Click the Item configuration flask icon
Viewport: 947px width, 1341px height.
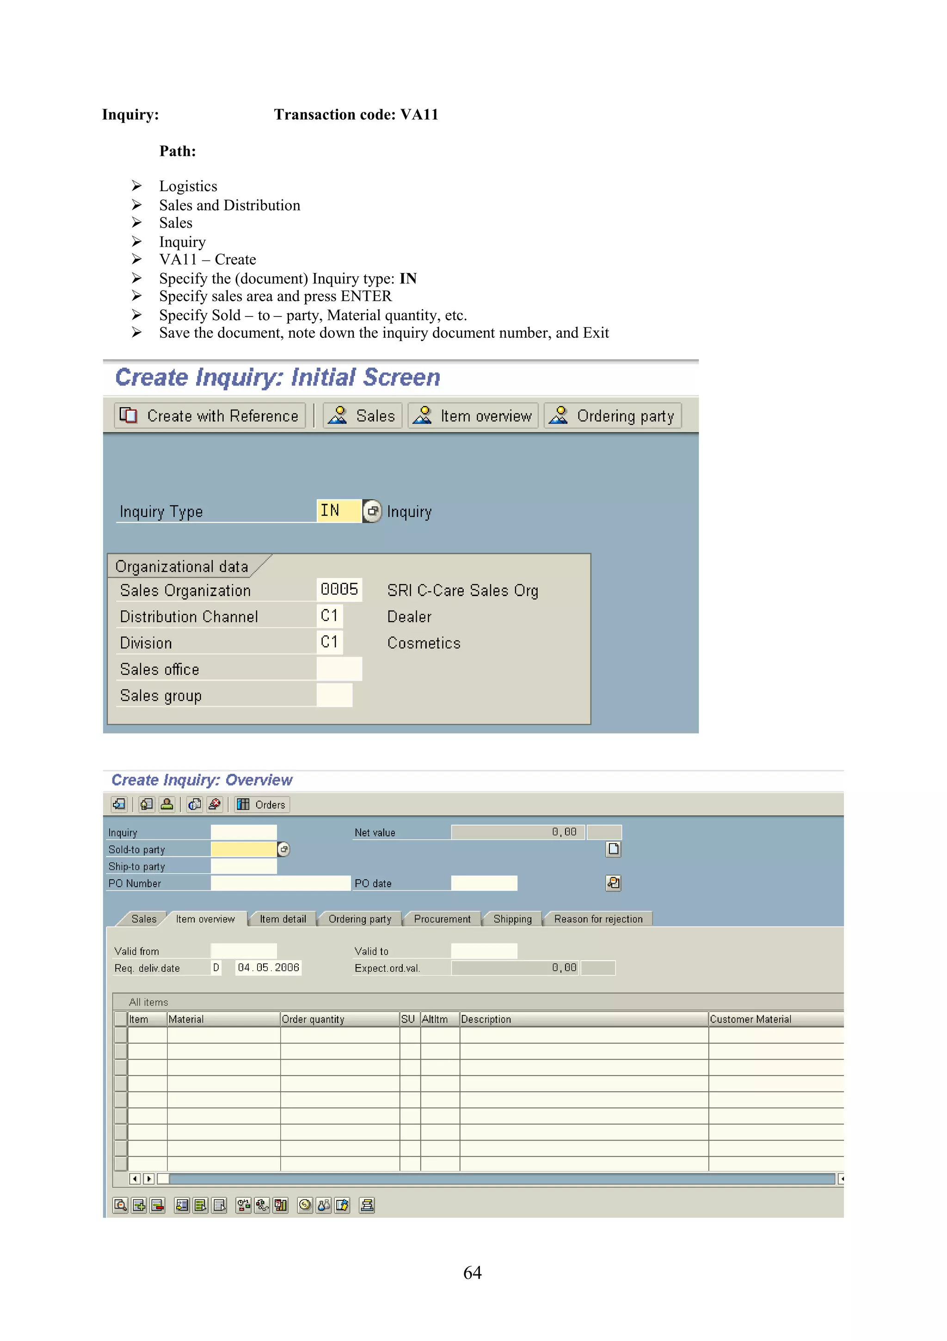tap(324, 1205)
